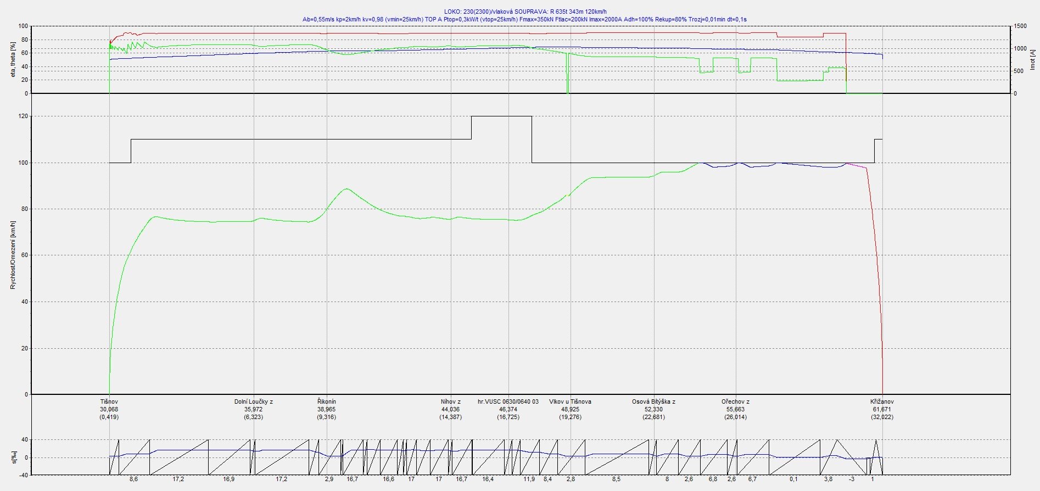Click the blue simulation parameters line starting Ab=0,55m/s

click(524, 19)
